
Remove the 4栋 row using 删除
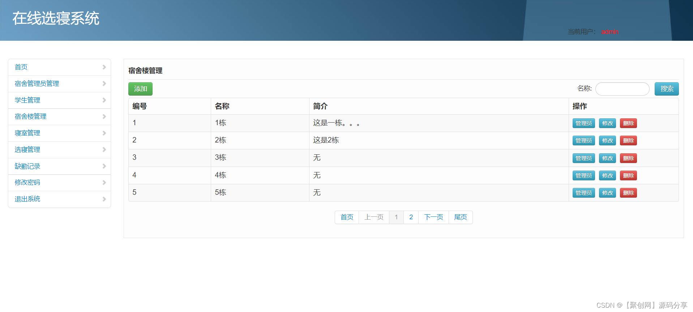pyautogui.click(x=628, y=176)
